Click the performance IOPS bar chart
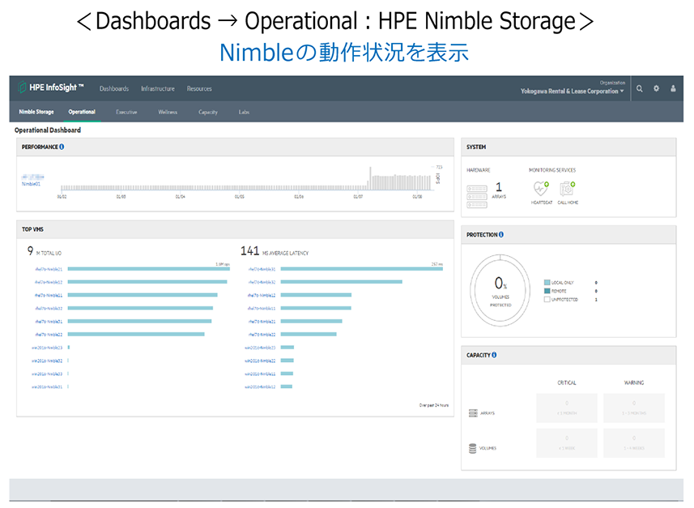This screenshot has height=508, width=694. coord(247,178)
